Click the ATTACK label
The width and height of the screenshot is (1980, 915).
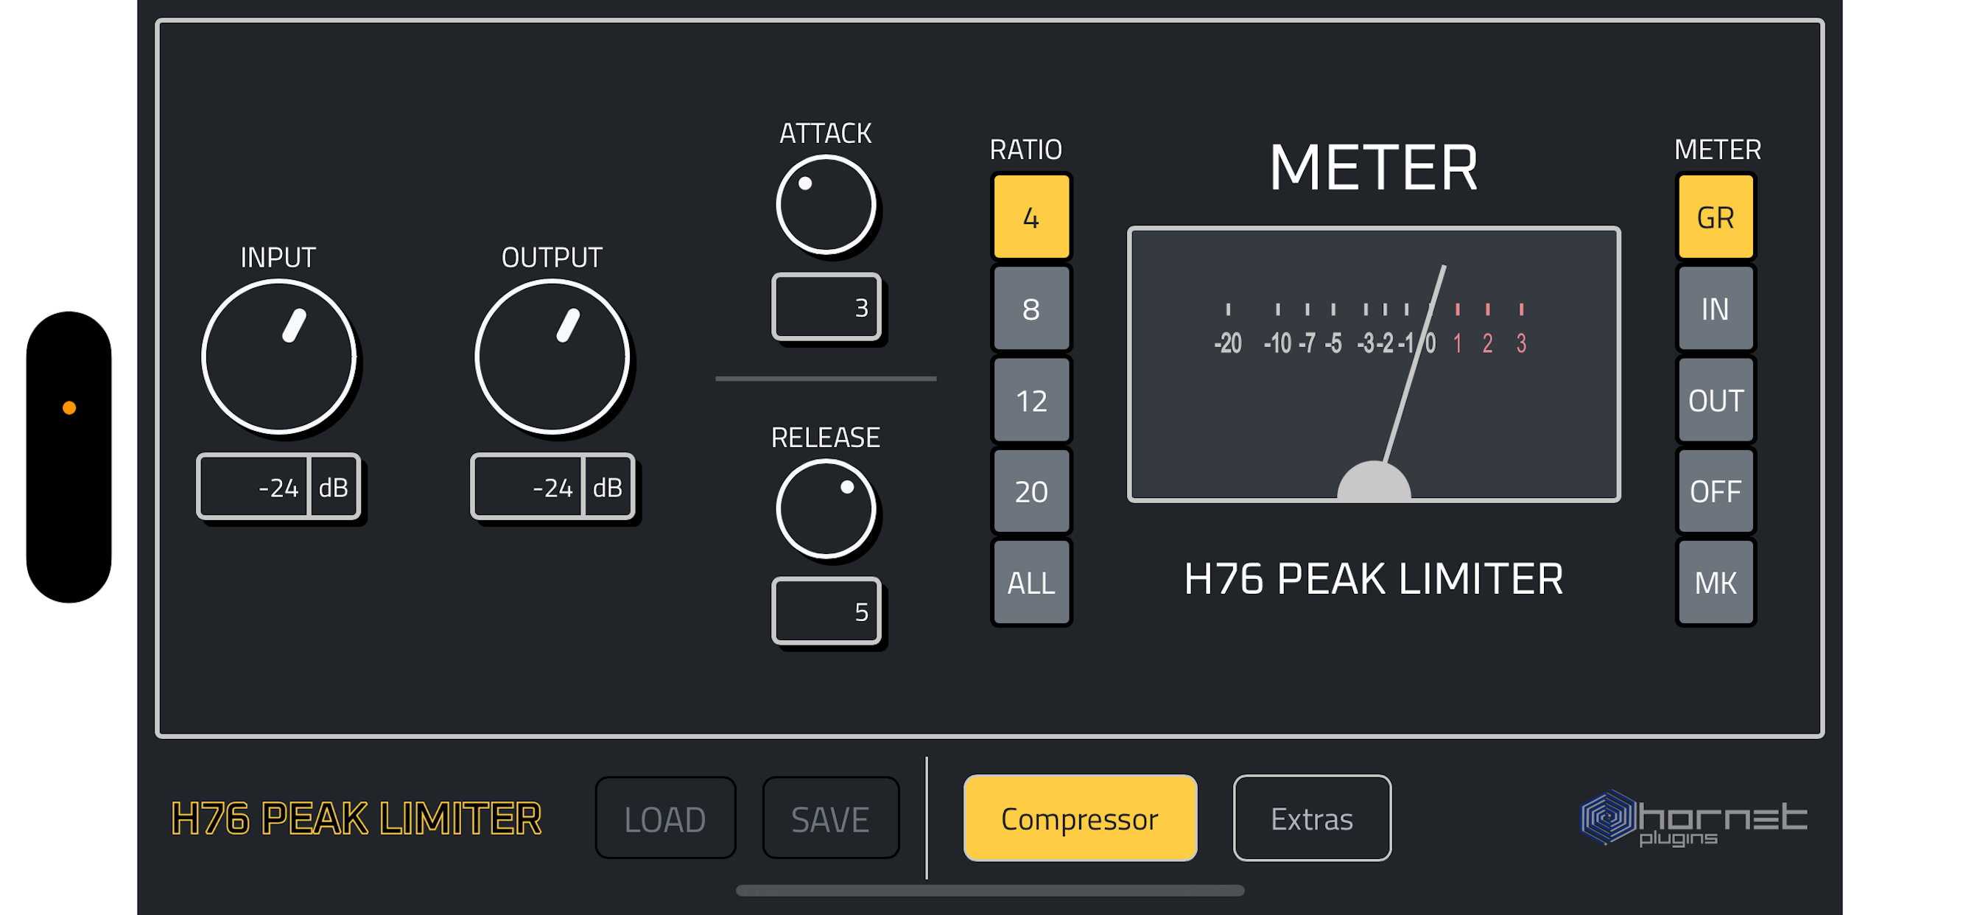click(826, 133)
